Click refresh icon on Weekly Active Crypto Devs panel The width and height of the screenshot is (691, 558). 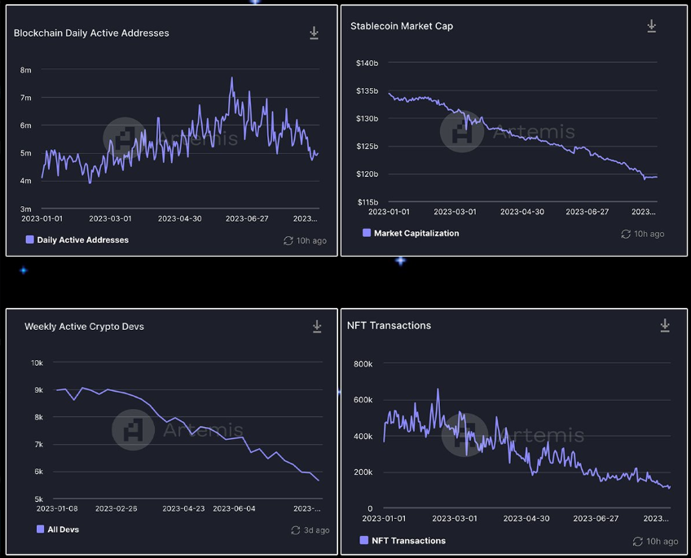click(x=296, y=530)
